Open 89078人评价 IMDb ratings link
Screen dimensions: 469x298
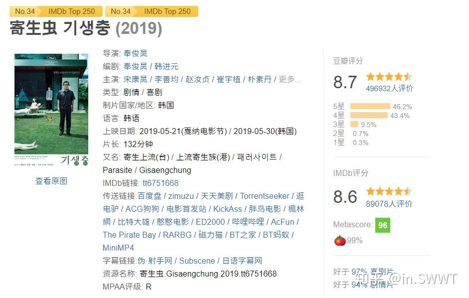[x=389, y=204]
